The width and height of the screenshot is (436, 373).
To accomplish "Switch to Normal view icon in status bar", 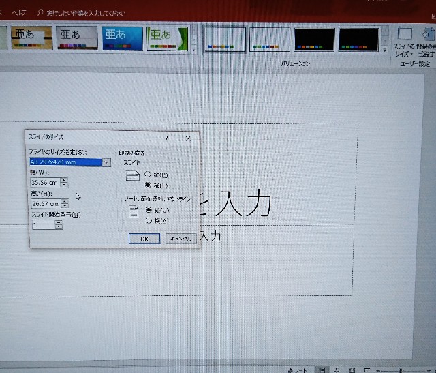I will tap(322, 370).
